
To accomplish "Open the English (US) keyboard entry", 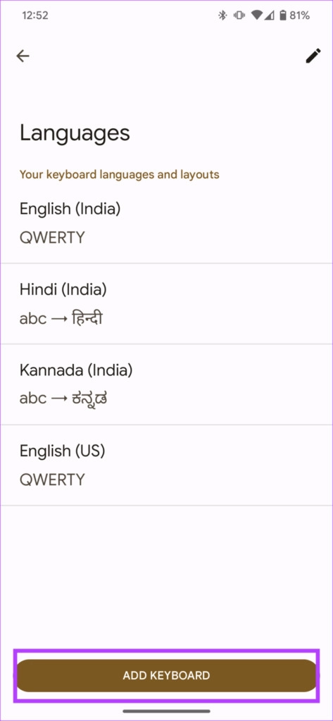I will pos(166,465).
